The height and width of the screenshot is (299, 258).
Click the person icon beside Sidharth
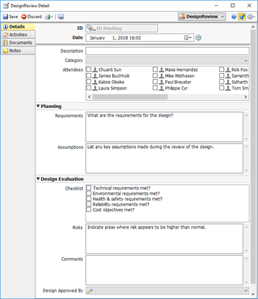click(228, 82)
